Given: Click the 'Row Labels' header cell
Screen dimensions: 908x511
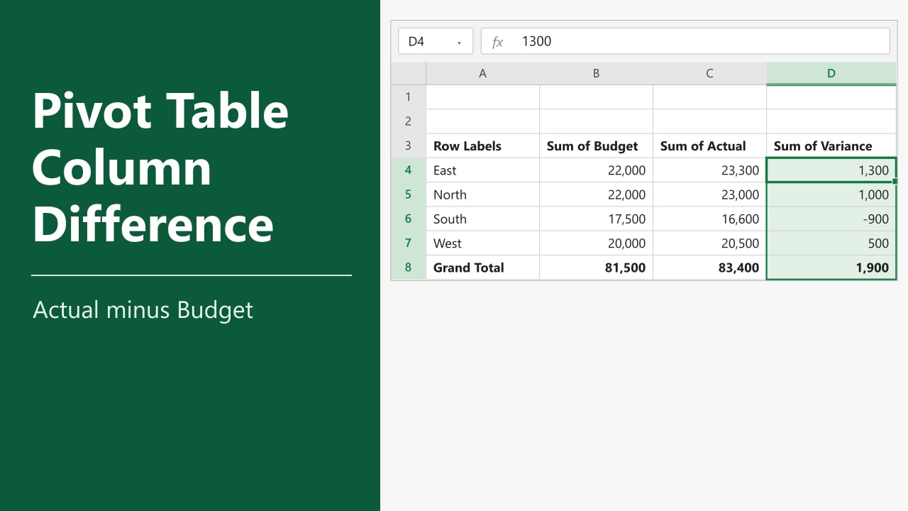Looking at the screenshot, I should [483, 145].
